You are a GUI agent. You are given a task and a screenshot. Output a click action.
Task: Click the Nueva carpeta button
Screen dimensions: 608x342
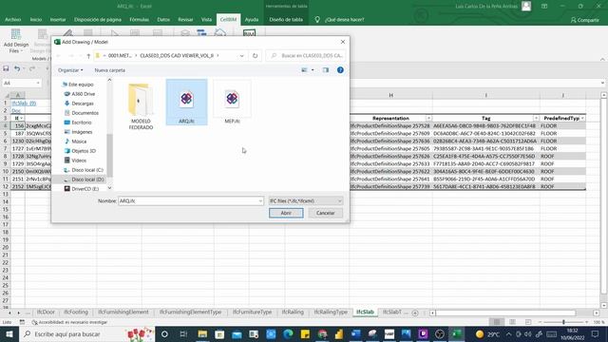110,70
